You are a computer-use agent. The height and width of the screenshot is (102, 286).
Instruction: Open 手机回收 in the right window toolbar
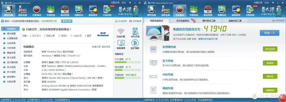[x=250, y=11]
